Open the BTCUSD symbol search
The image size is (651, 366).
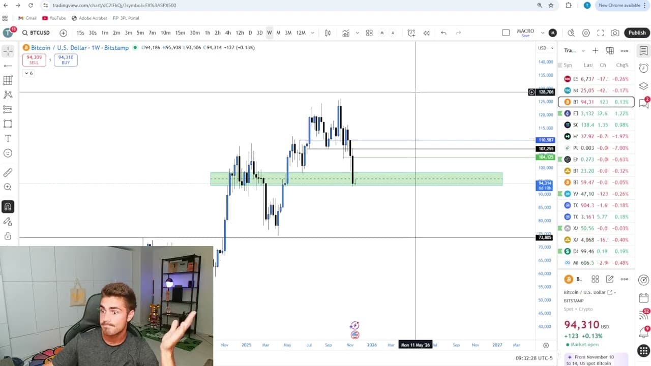tap(36, 33)
